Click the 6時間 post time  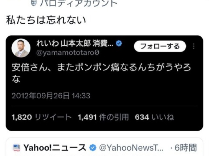click(x=185, y=148)
